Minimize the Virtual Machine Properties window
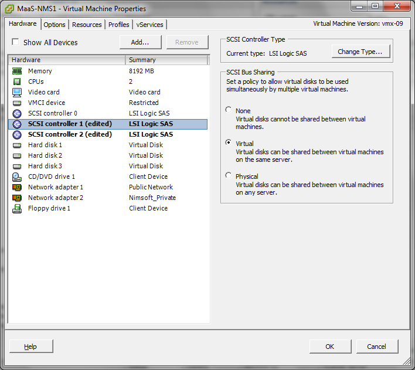415x370 pixels. click(x=359, y=6)
